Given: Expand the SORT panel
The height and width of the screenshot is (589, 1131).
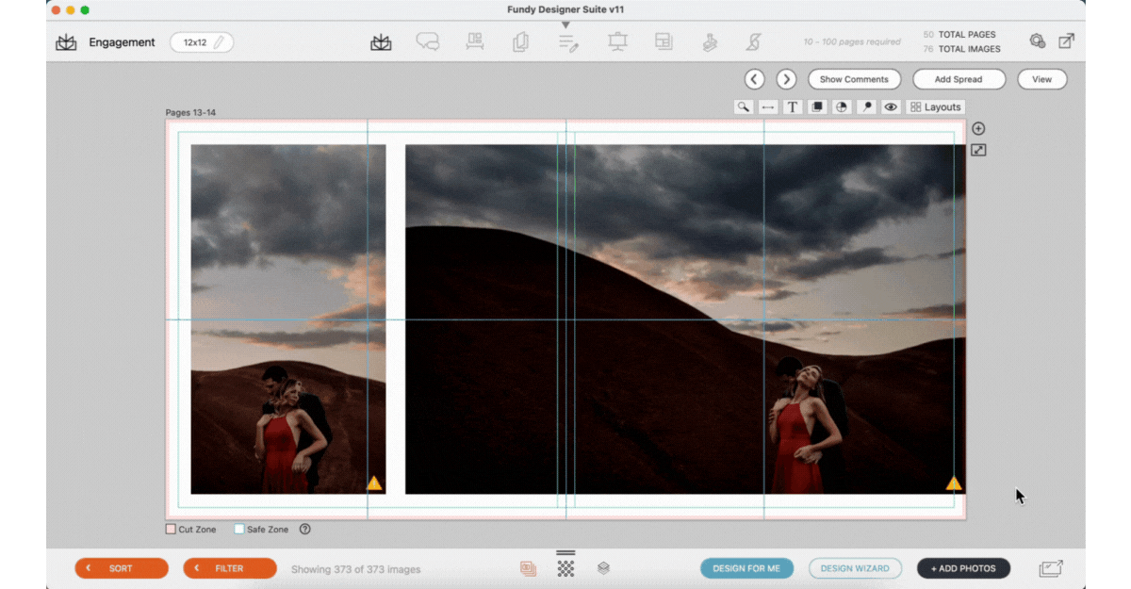Looking at the screenshot, I should [122, 568].
